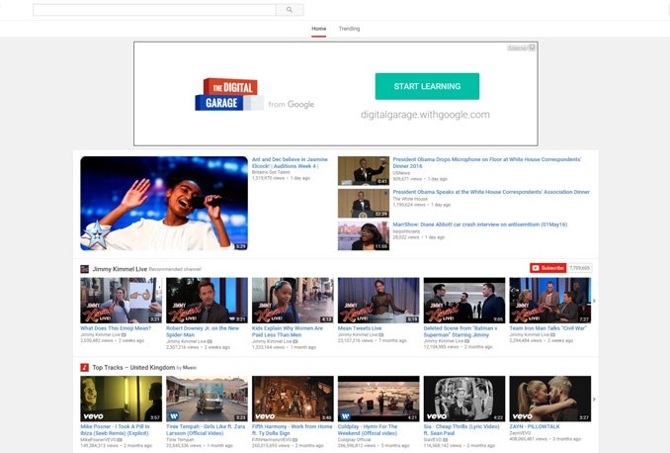Open the Jimmy Kimmel Live channel name
The height and width of the screenshot is (453, 670).
click(120, 269)
